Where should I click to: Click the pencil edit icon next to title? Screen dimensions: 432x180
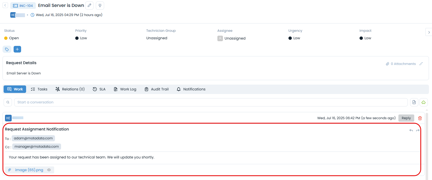click(x=89, y=6)
